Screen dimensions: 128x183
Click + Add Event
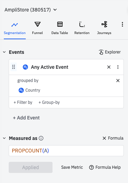tap(26, 118)
